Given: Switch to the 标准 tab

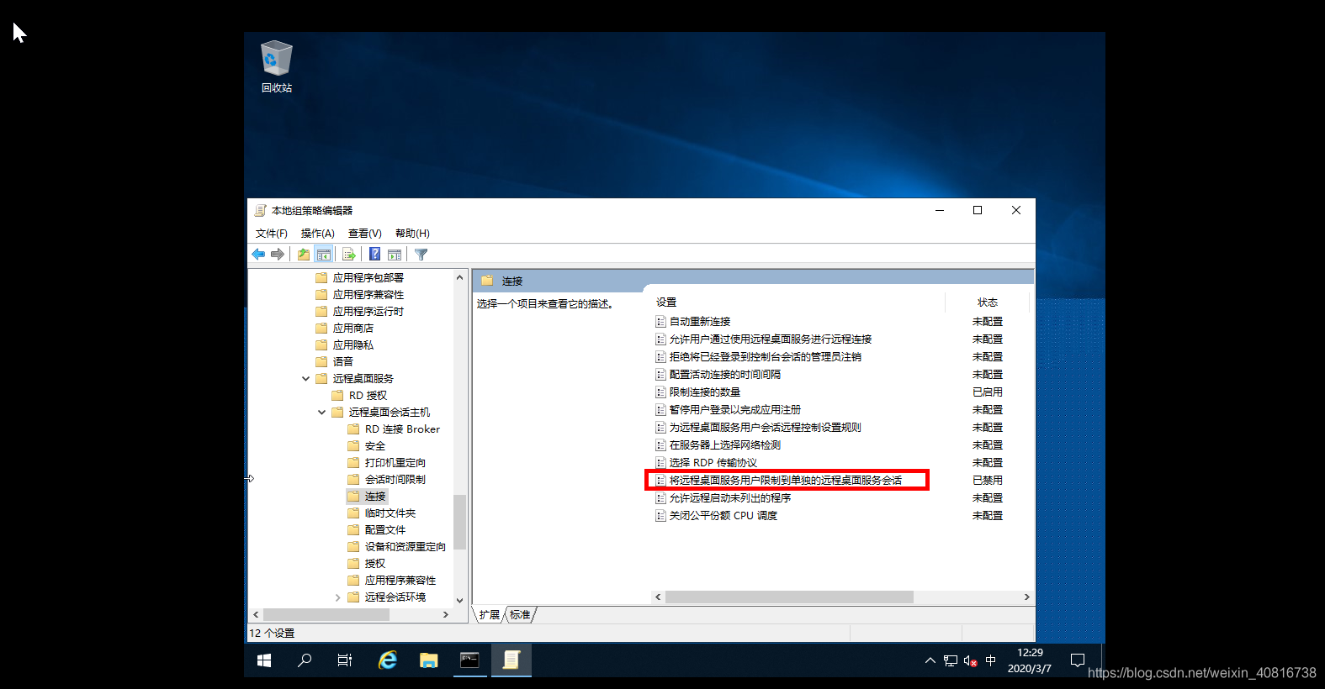Looking at the screenshot, I should [521, 615].
